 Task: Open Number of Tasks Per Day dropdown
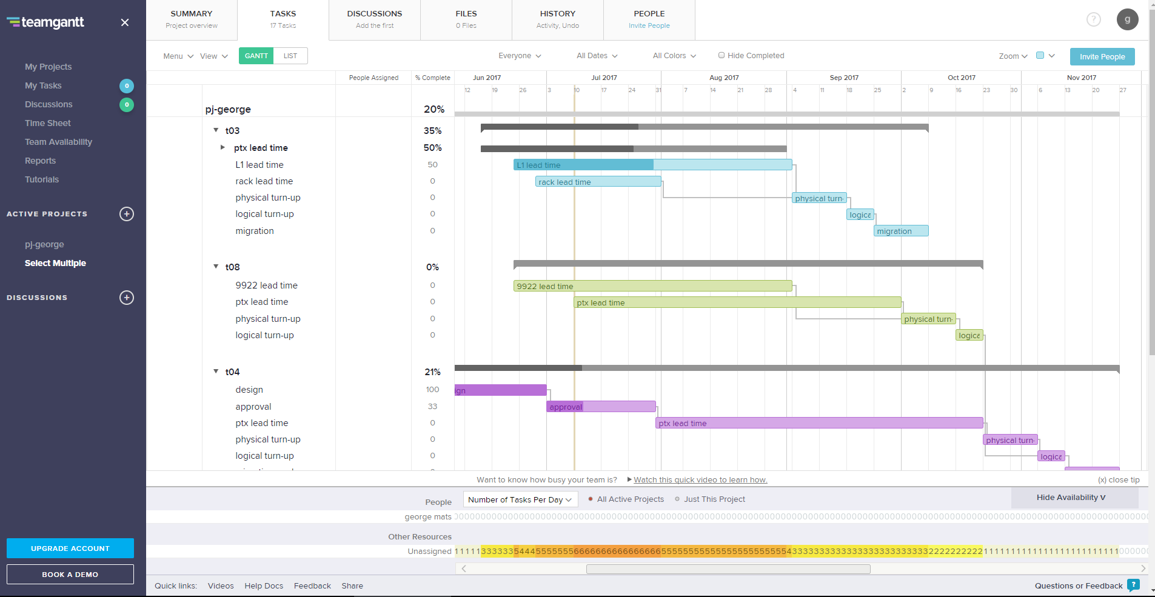tap(520, 499)
